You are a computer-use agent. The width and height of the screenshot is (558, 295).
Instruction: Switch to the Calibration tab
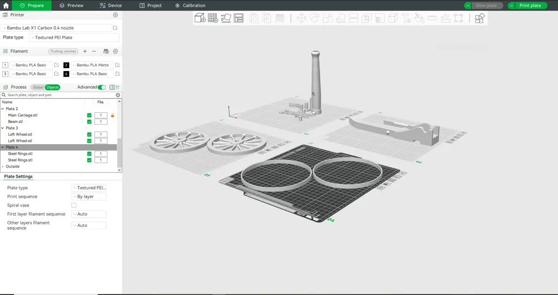pos(190,6)
